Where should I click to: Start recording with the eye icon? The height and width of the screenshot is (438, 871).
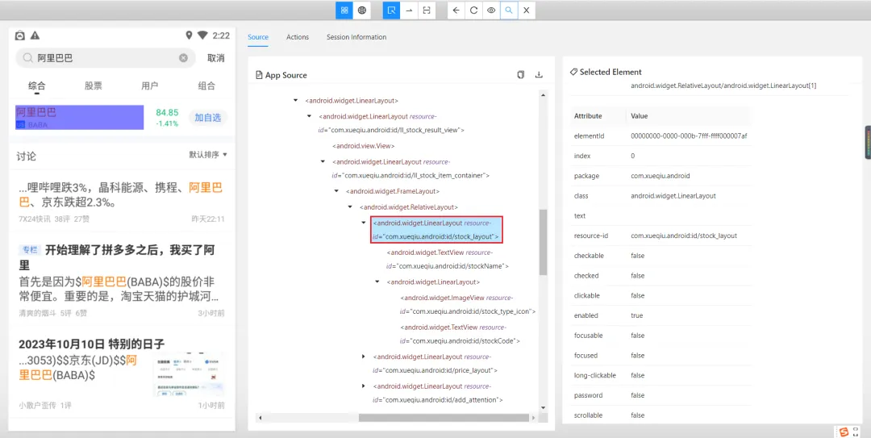click(490, 10)
